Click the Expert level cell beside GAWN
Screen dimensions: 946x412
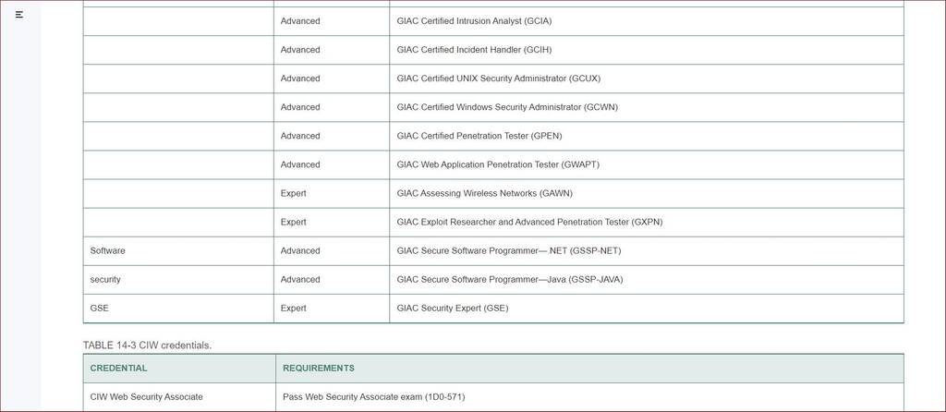click(x=332, y=194)
